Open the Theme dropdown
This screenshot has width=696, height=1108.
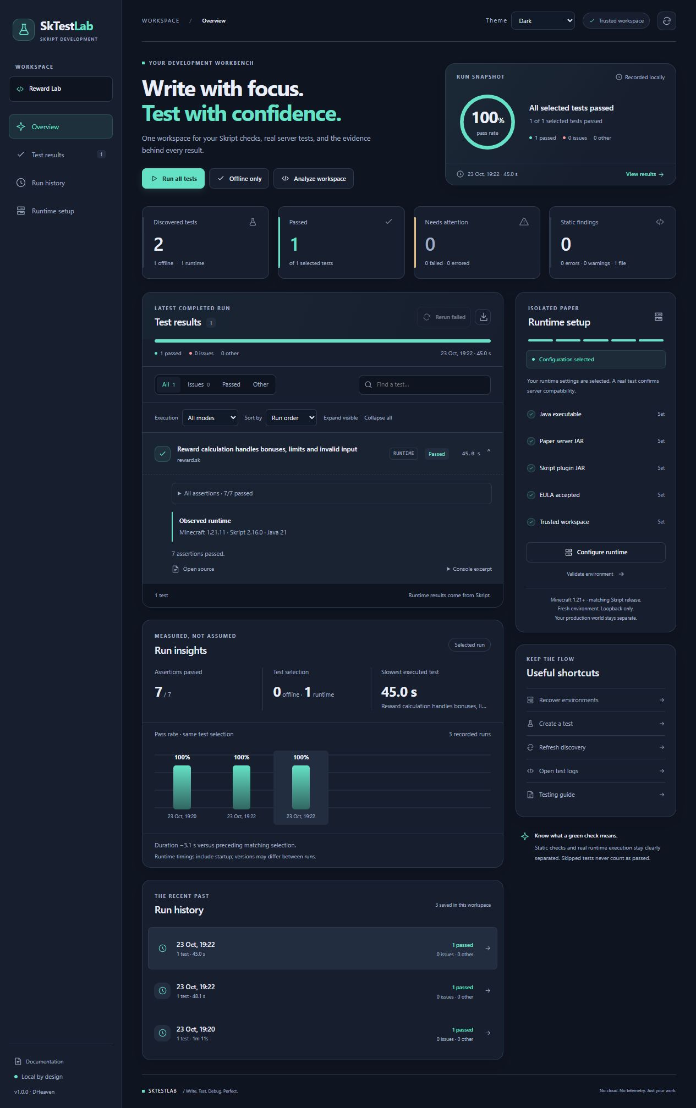tap(542, 21)
